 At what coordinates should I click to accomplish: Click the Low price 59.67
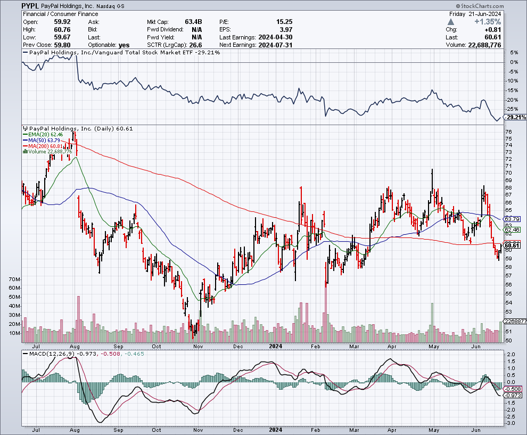[62, 37]
